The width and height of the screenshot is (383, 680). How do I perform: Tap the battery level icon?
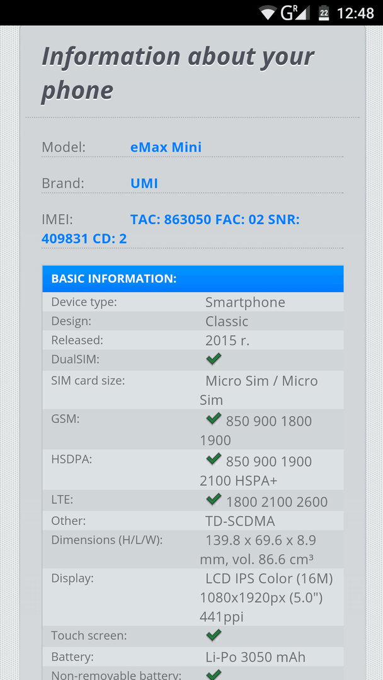(x=324, y=13)
